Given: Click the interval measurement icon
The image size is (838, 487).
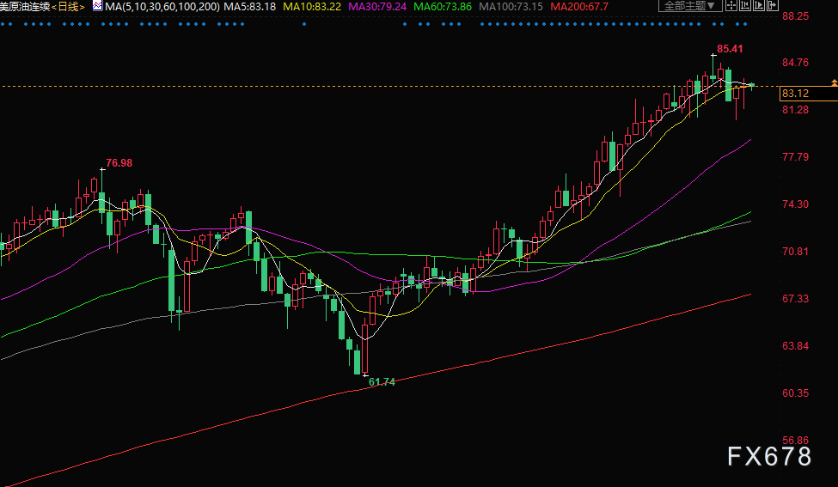Looking at the screenshot, I should 745,5.
